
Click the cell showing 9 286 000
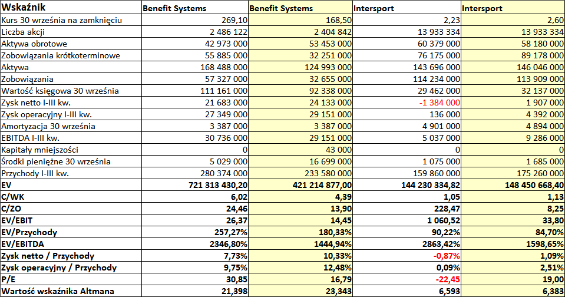[x=513, y=138]
